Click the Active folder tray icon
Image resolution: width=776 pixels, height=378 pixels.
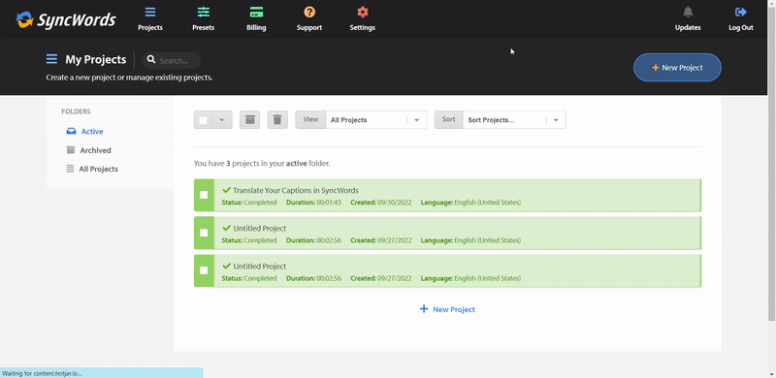(71, 131)
